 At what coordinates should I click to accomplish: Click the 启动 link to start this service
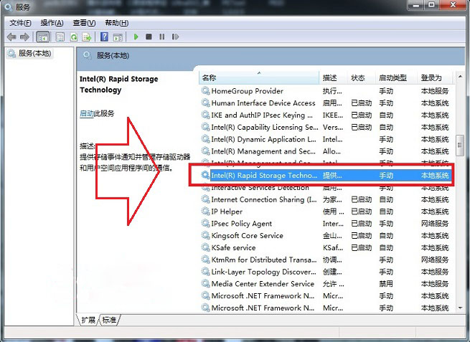87,113
